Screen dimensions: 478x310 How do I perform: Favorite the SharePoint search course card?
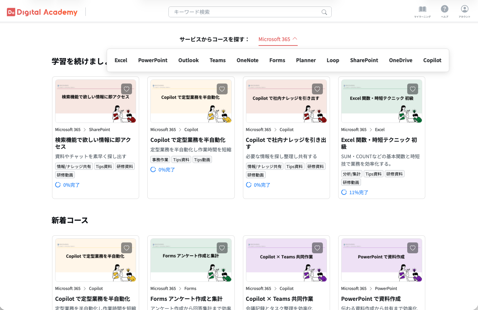[x=127, y=89]
